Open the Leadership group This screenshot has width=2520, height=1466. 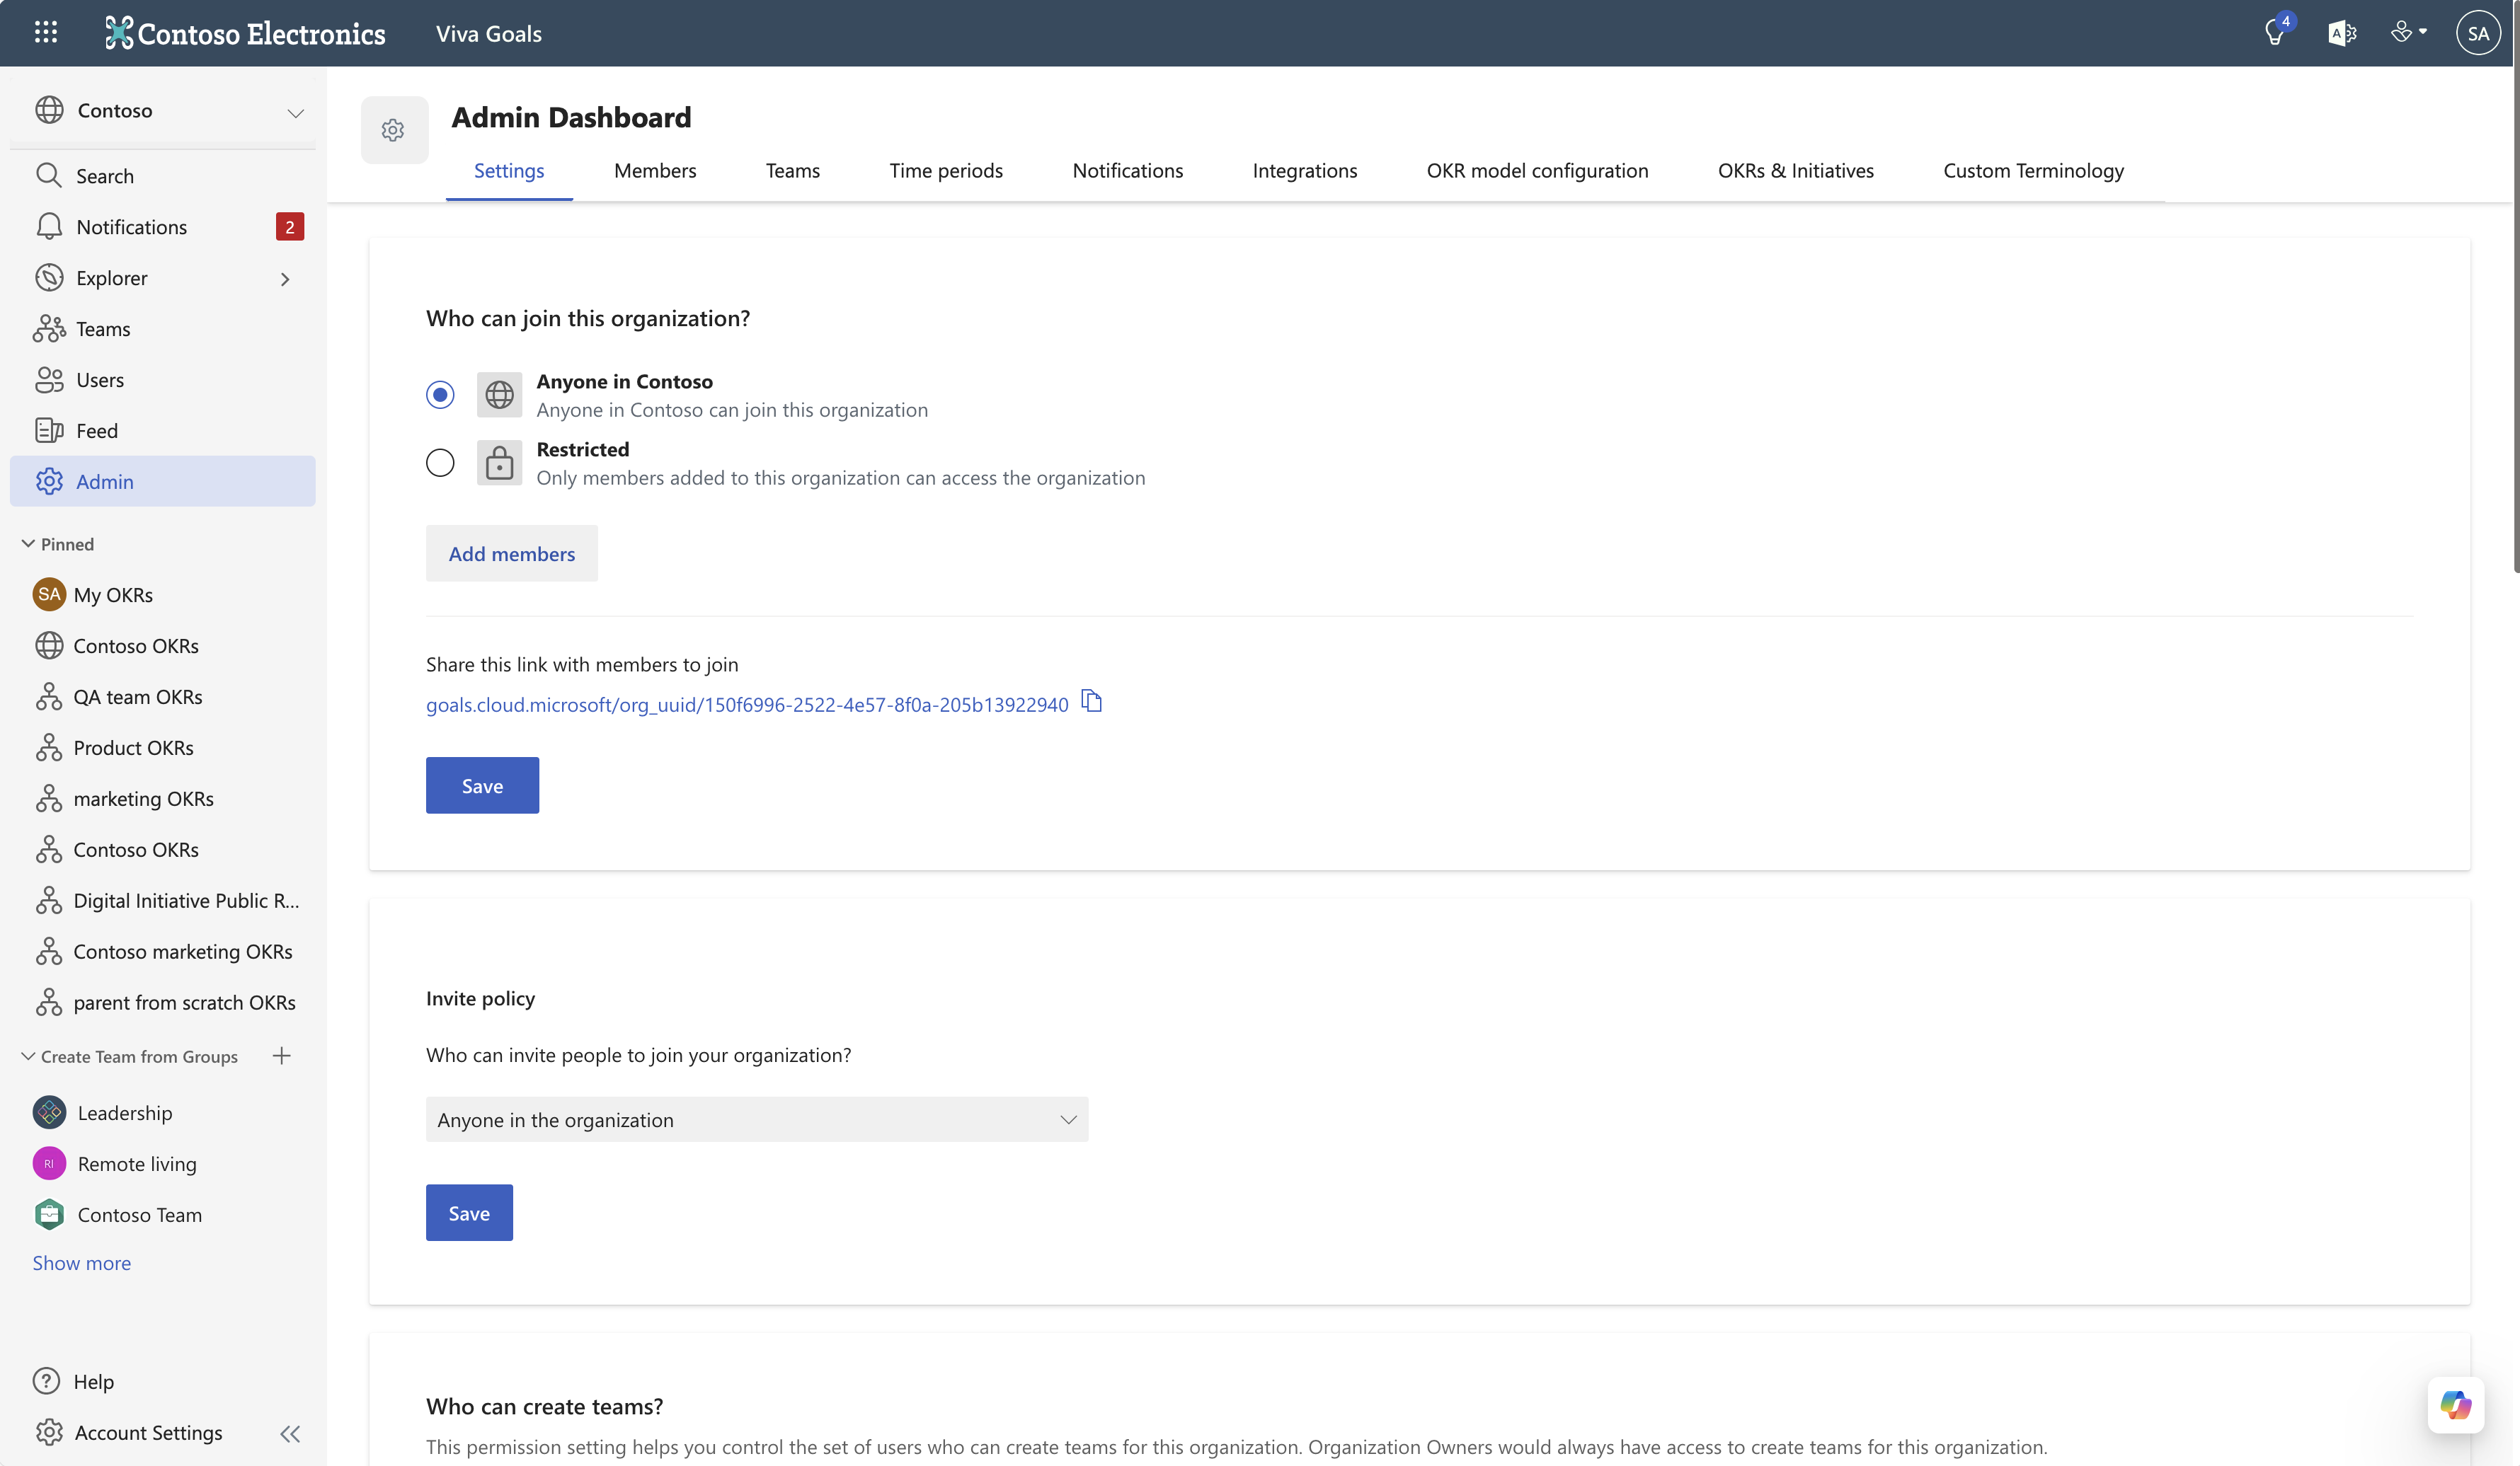tap(162, 1112)
